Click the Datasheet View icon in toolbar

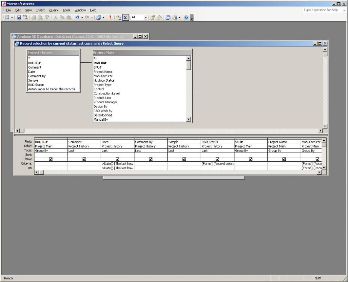click(x=7, y=17)
